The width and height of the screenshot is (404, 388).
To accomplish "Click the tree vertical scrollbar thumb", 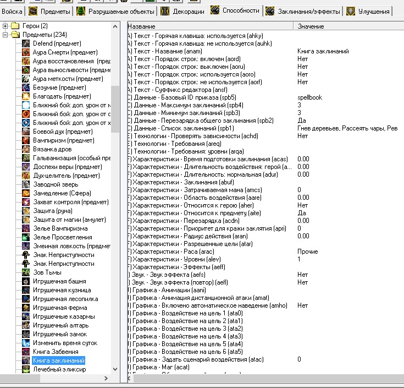I will pyautogui.click(x=115, y=109).
